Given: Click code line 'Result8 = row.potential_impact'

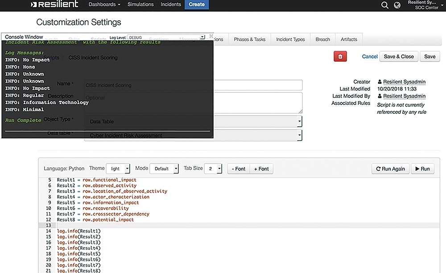Looking at the screenshot, I should [x=95, y=219].
